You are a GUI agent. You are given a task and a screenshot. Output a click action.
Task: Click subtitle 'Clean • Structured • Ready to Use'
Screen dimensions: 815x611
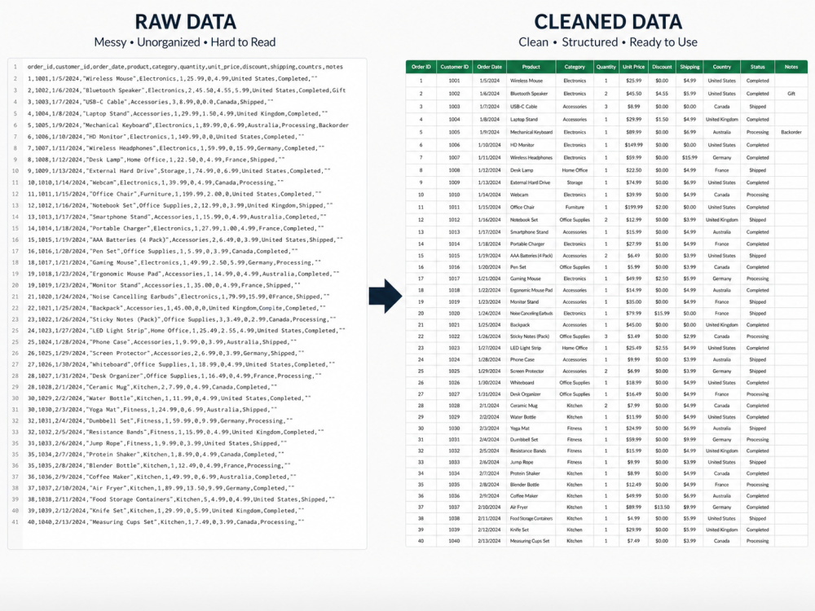pos(608,42)
